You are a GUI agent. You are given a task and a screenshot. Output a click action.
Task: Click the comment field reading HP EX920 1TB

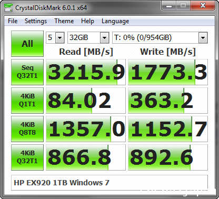109,183
